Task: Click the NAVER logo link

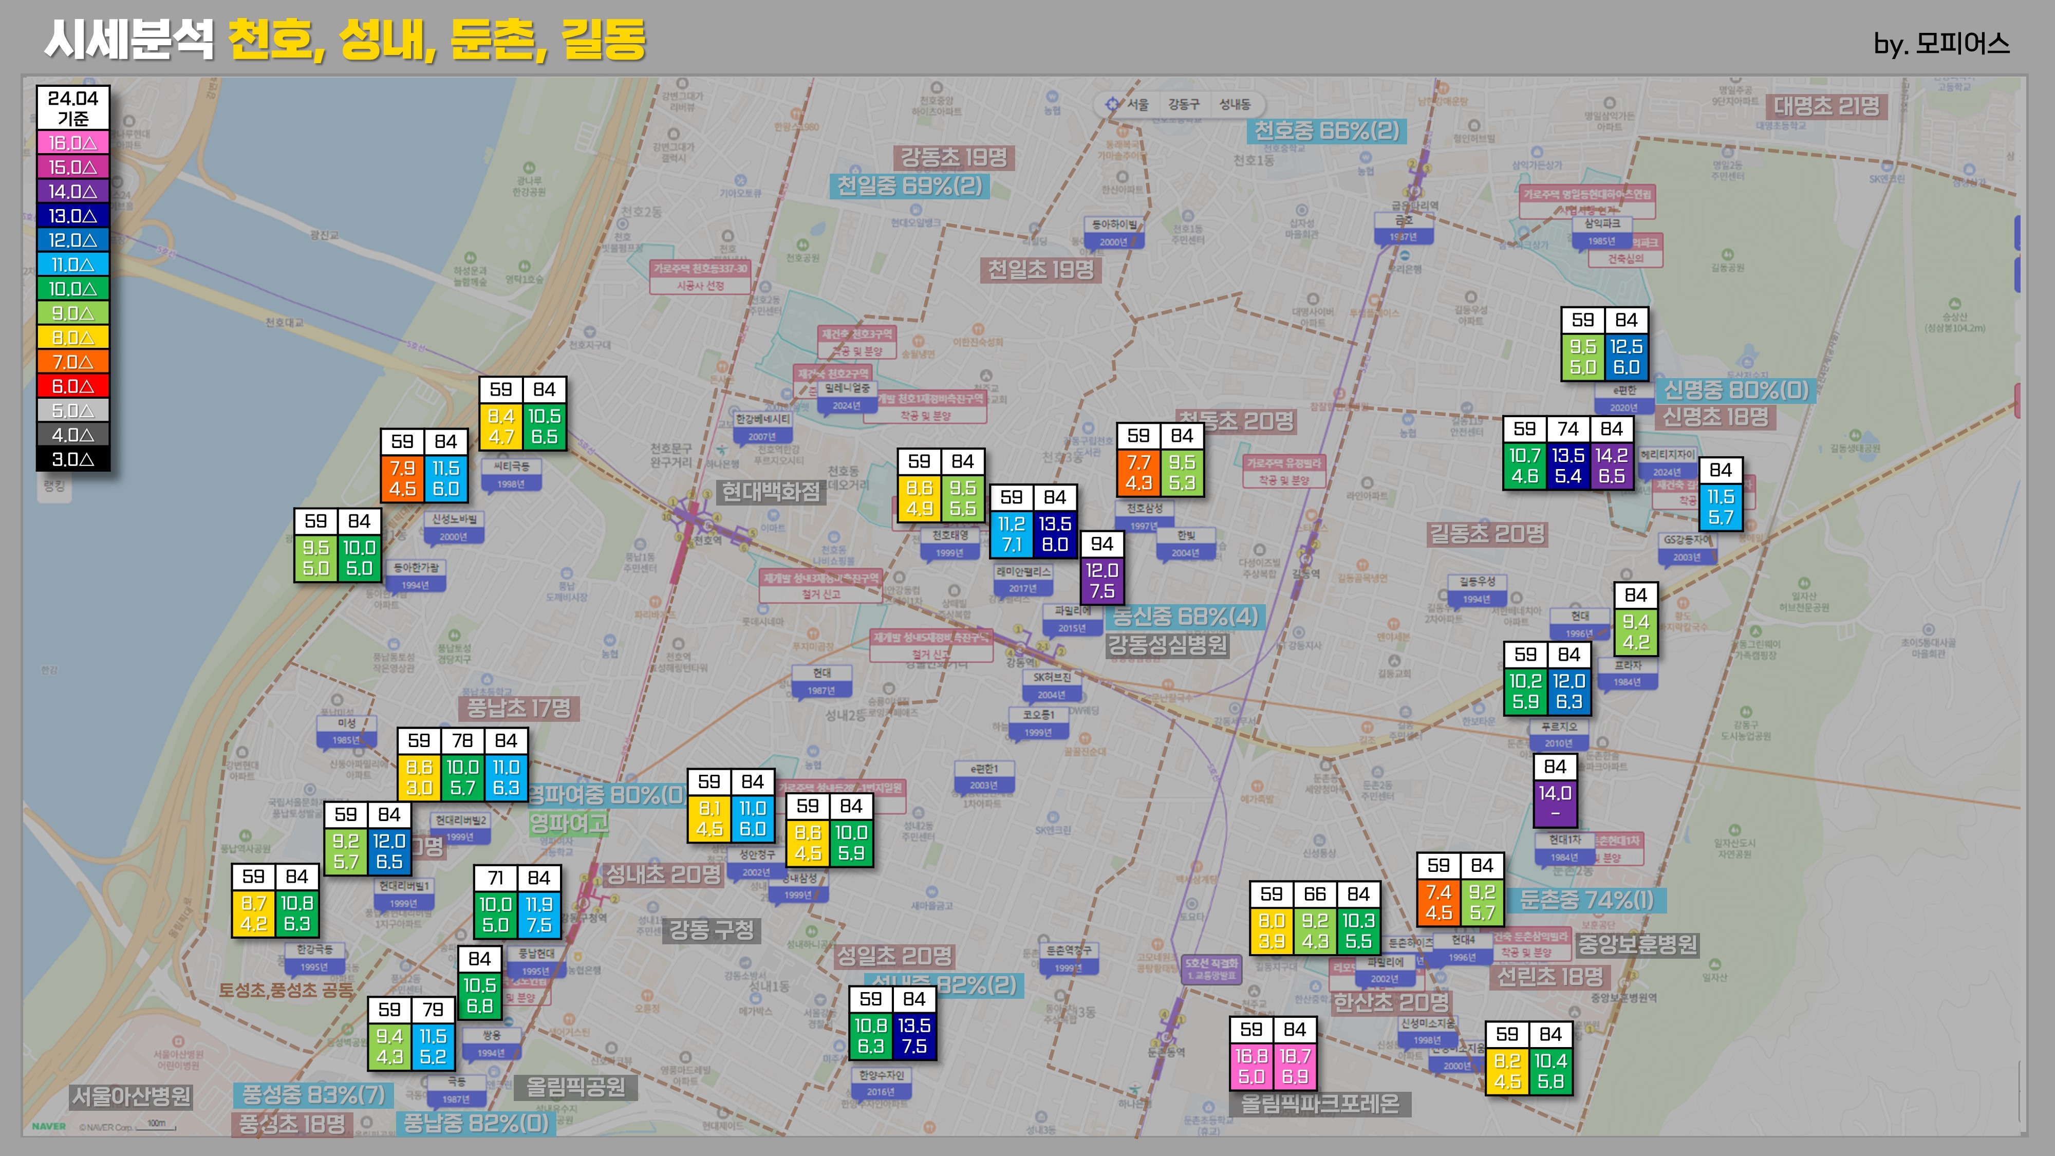Action: pos(49,1126)
